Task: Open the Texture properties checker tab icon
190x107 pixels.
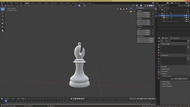Action: pos(159,78)
